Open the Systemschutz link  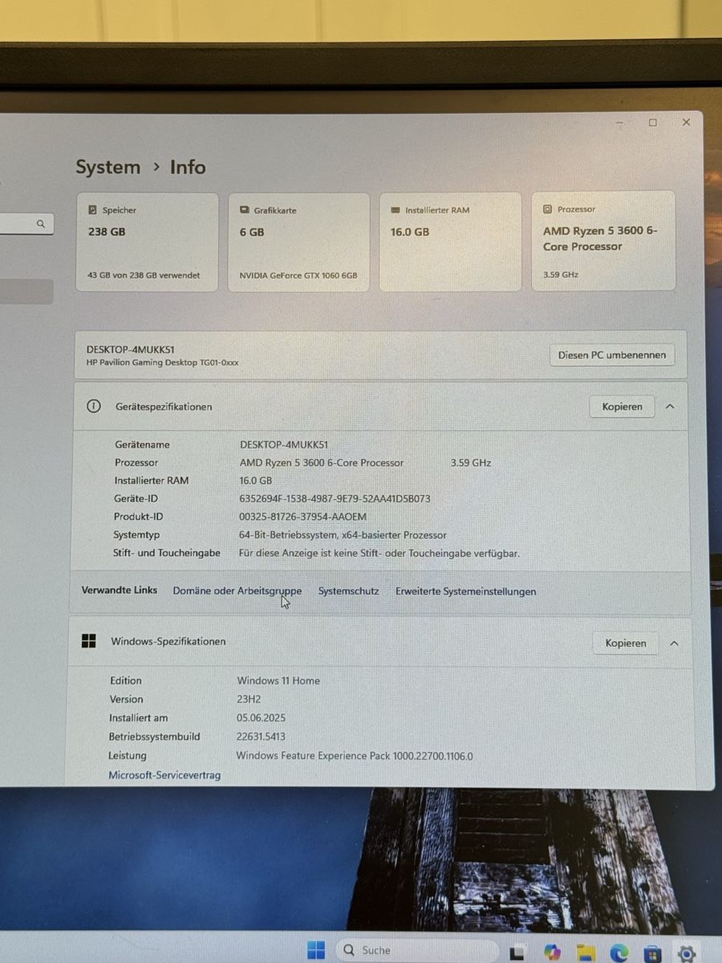348,591
